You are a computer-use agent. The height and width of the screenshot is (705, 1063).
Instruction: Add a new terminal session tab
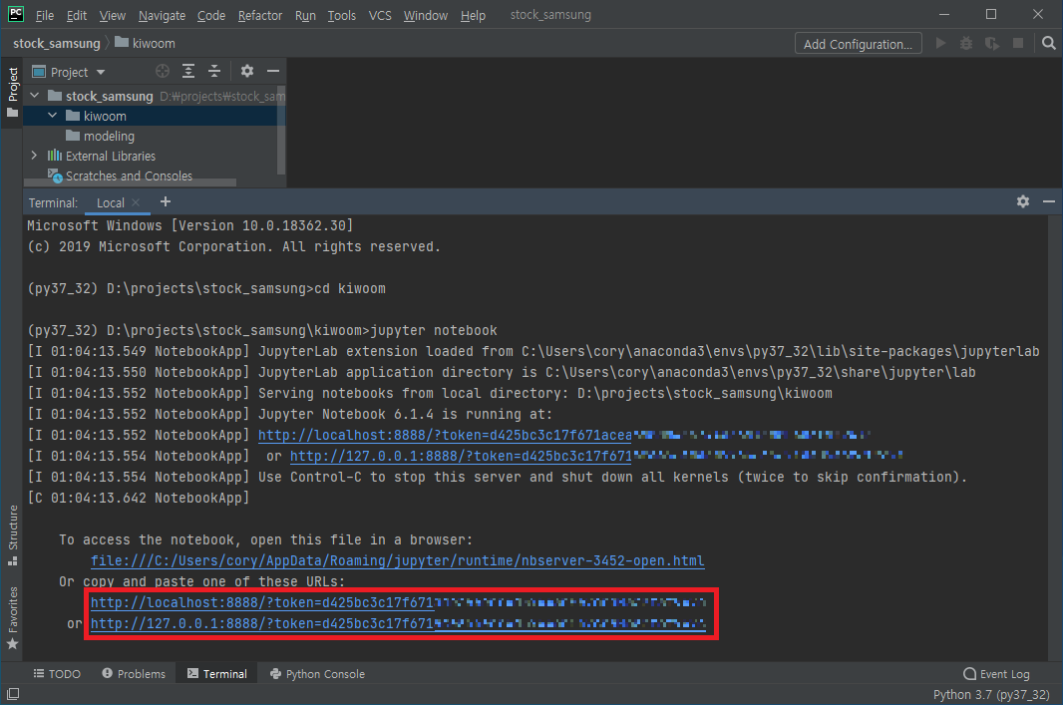click(166, 202)
